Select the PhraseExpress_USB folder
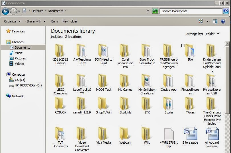Screen dimensions: 231x153 point(212,84)
